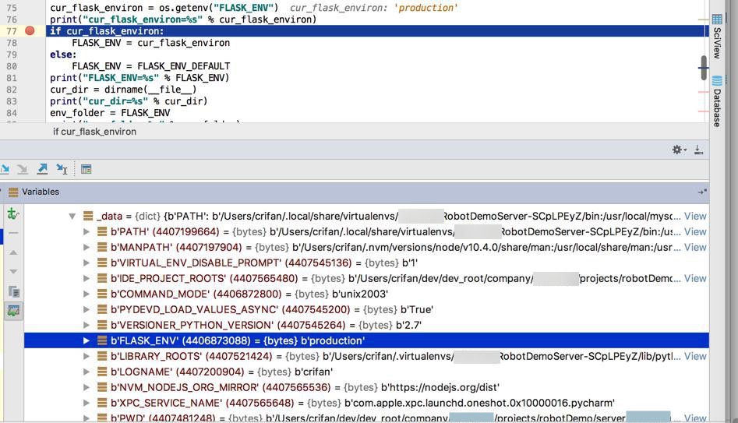Expand the b'FLASK_ENV' variable entry
738x423 pixels.
point(87,340)
